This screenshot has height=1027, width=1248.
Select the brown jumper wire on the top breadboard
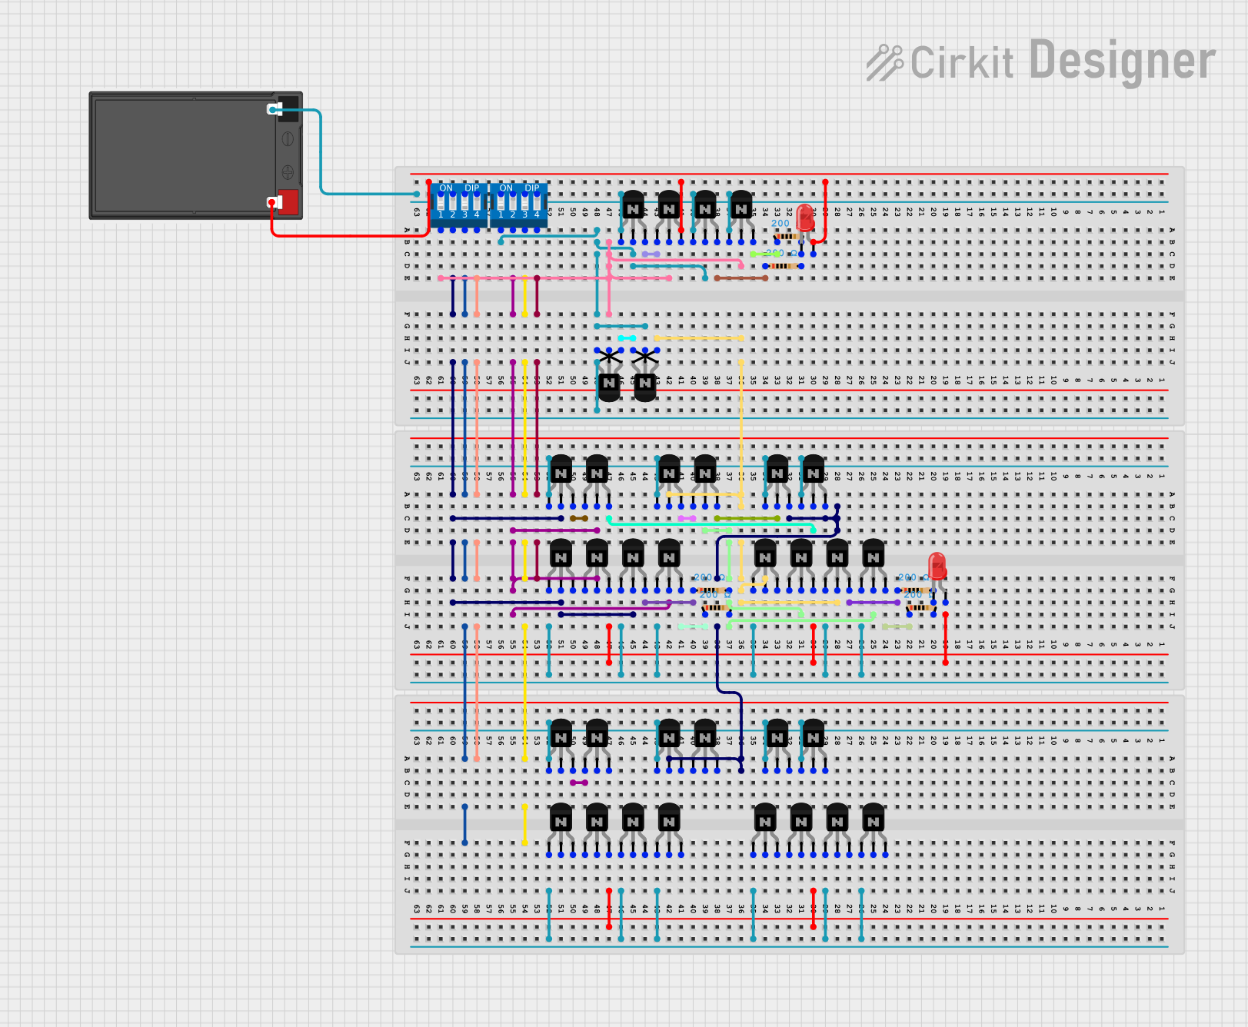pos(741,278)
